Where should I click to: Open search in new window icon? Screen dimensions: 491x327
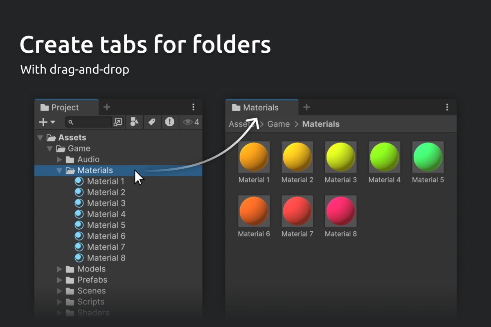(118, 122)
